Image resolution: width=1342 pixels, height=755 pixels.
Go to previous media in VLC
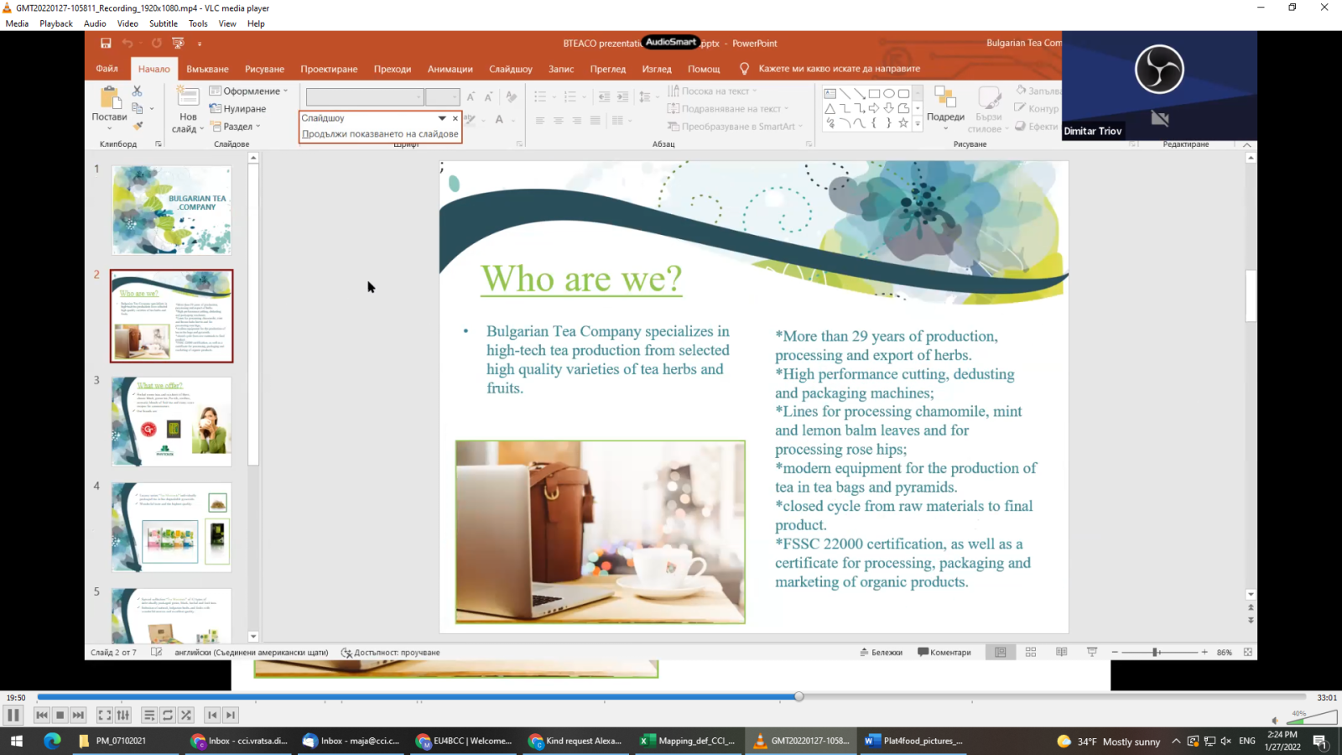41,715
